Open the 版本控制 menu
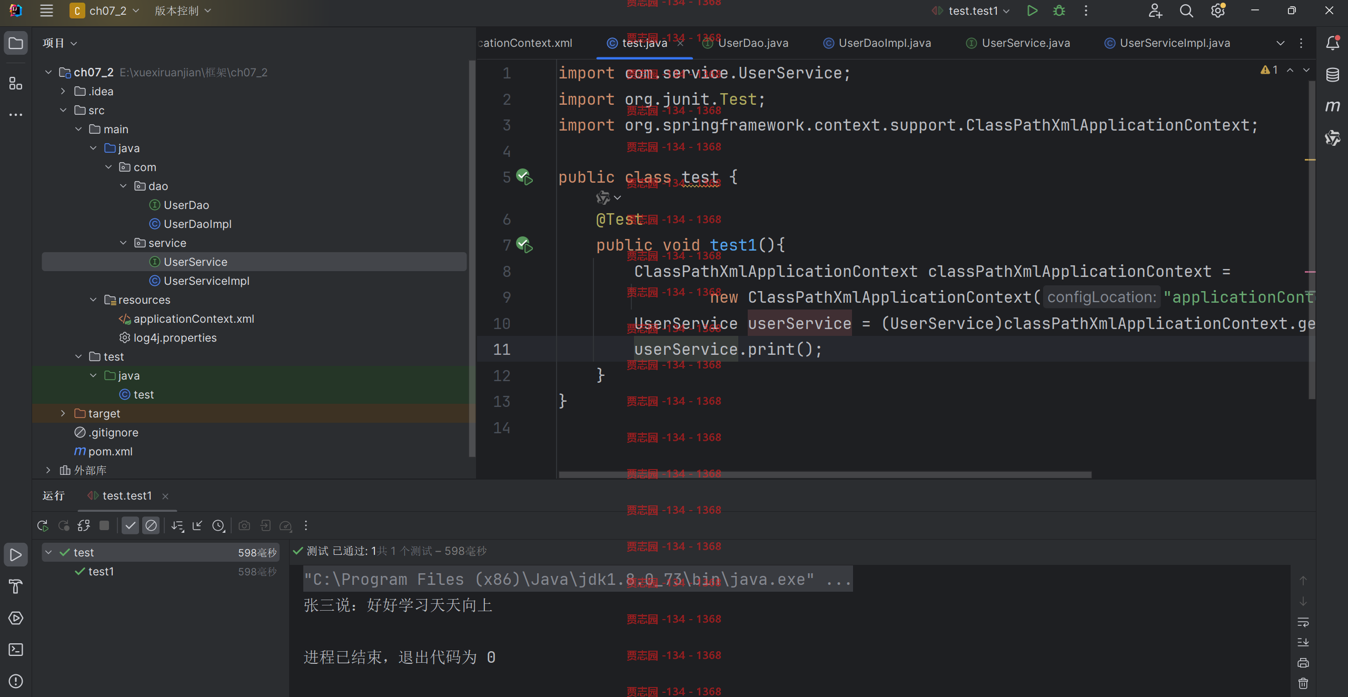 pos(183,11)
